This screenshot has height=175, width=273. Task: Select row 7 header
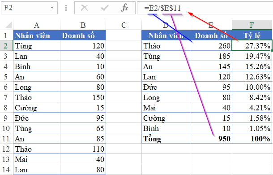tap(6, 97)
